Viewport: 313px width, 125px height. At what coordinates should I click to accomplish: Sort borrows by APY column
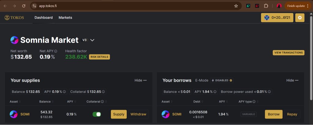[223, 102]
